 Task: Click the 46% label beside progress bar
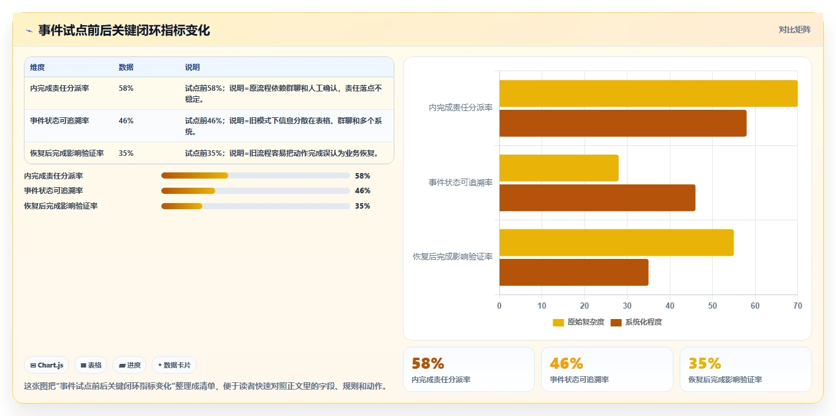pyautogui.click(x=362, y=191)
